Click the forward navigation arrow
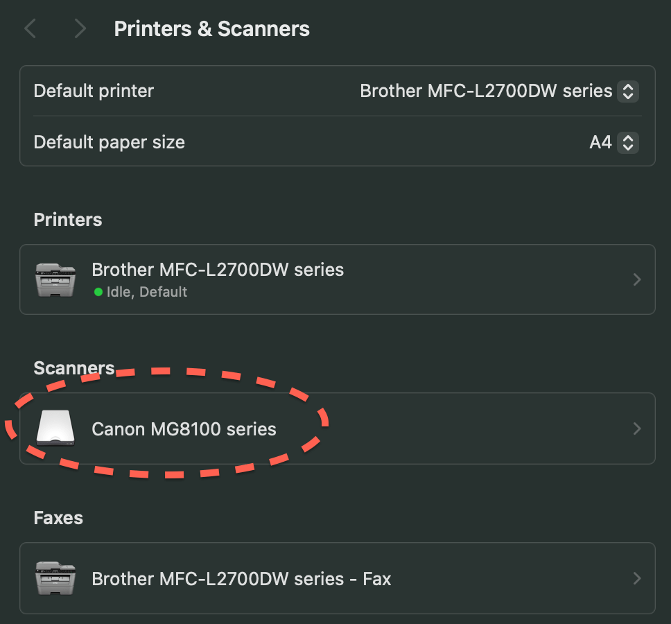This screenshot has width=671, height=624. 80,28
